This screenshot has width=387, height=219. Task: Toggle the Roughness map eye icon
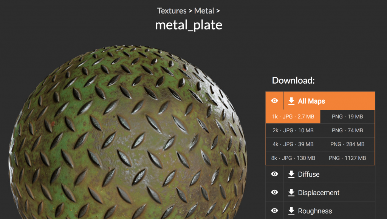point(275,211)
